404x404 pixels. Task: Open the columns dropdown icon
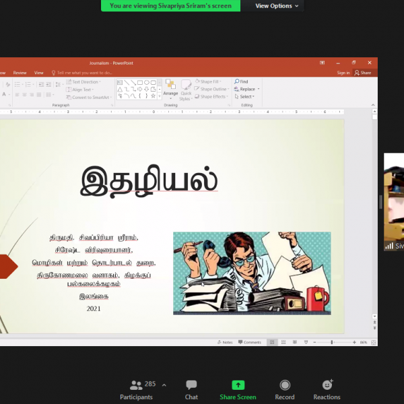48,95
